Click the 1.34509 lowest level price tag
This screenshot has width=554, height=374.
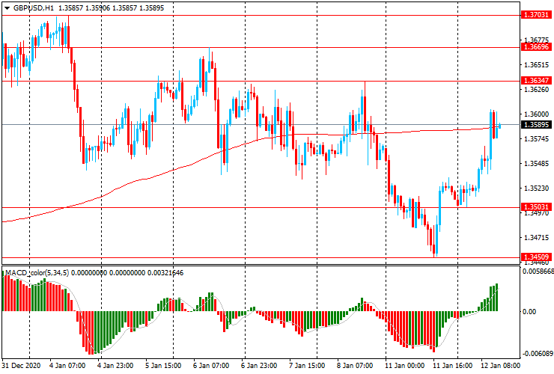click(537, 257)
